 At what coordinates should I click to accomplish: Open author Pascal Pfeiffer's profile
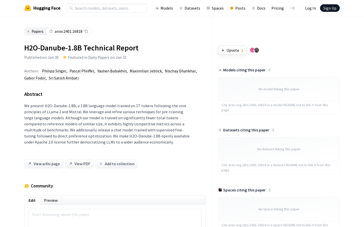pyautogui.click(x=82, y=71)
